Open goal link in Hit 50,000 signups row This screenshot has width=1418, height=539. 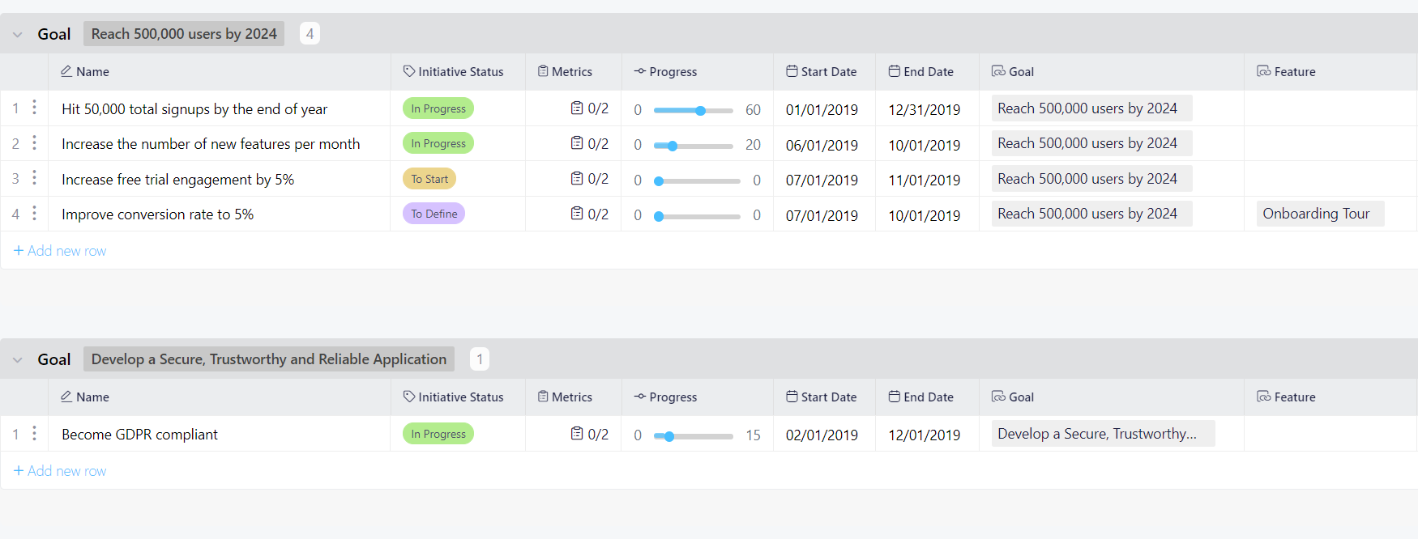point(1091,108)
